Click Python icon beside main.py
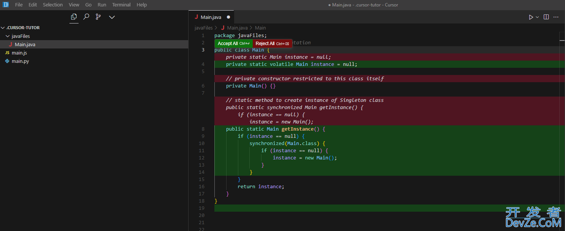 pyautogui.click(x=7, y=61)
